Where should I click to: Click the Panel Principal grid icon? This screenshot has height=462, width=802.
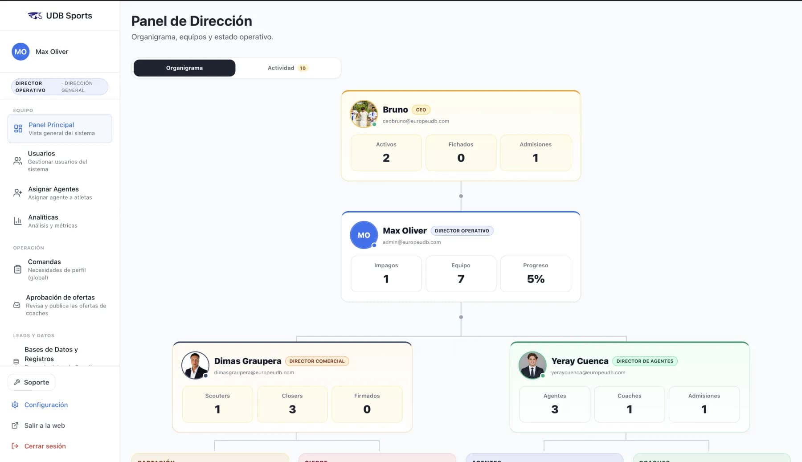[18, 129]
